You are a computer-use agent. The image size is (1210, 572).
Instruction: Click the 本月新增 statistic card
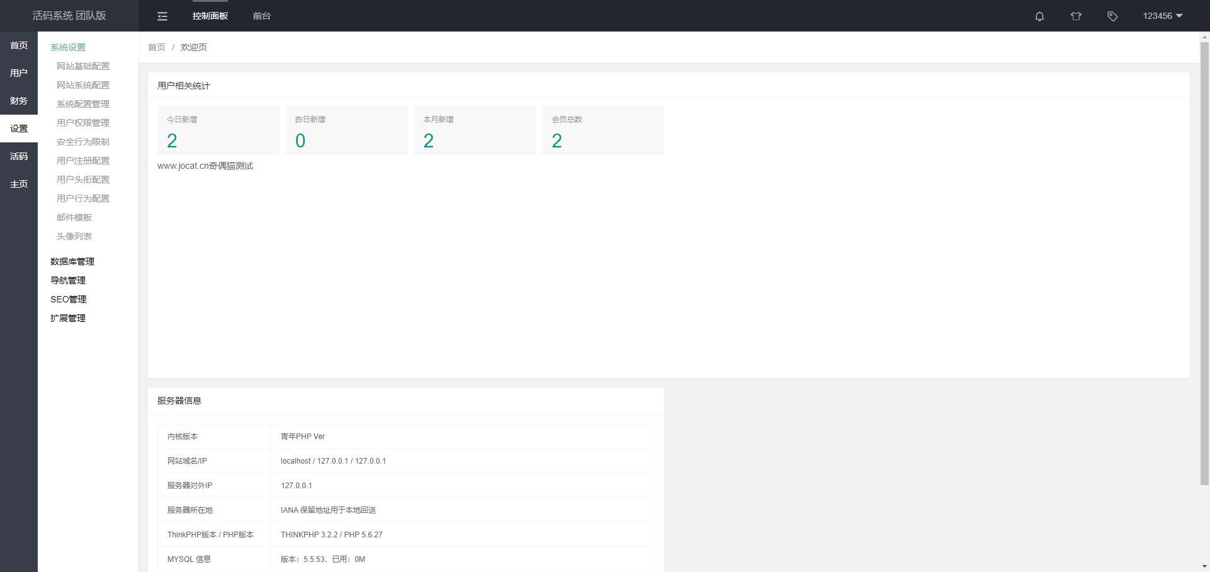475,130
